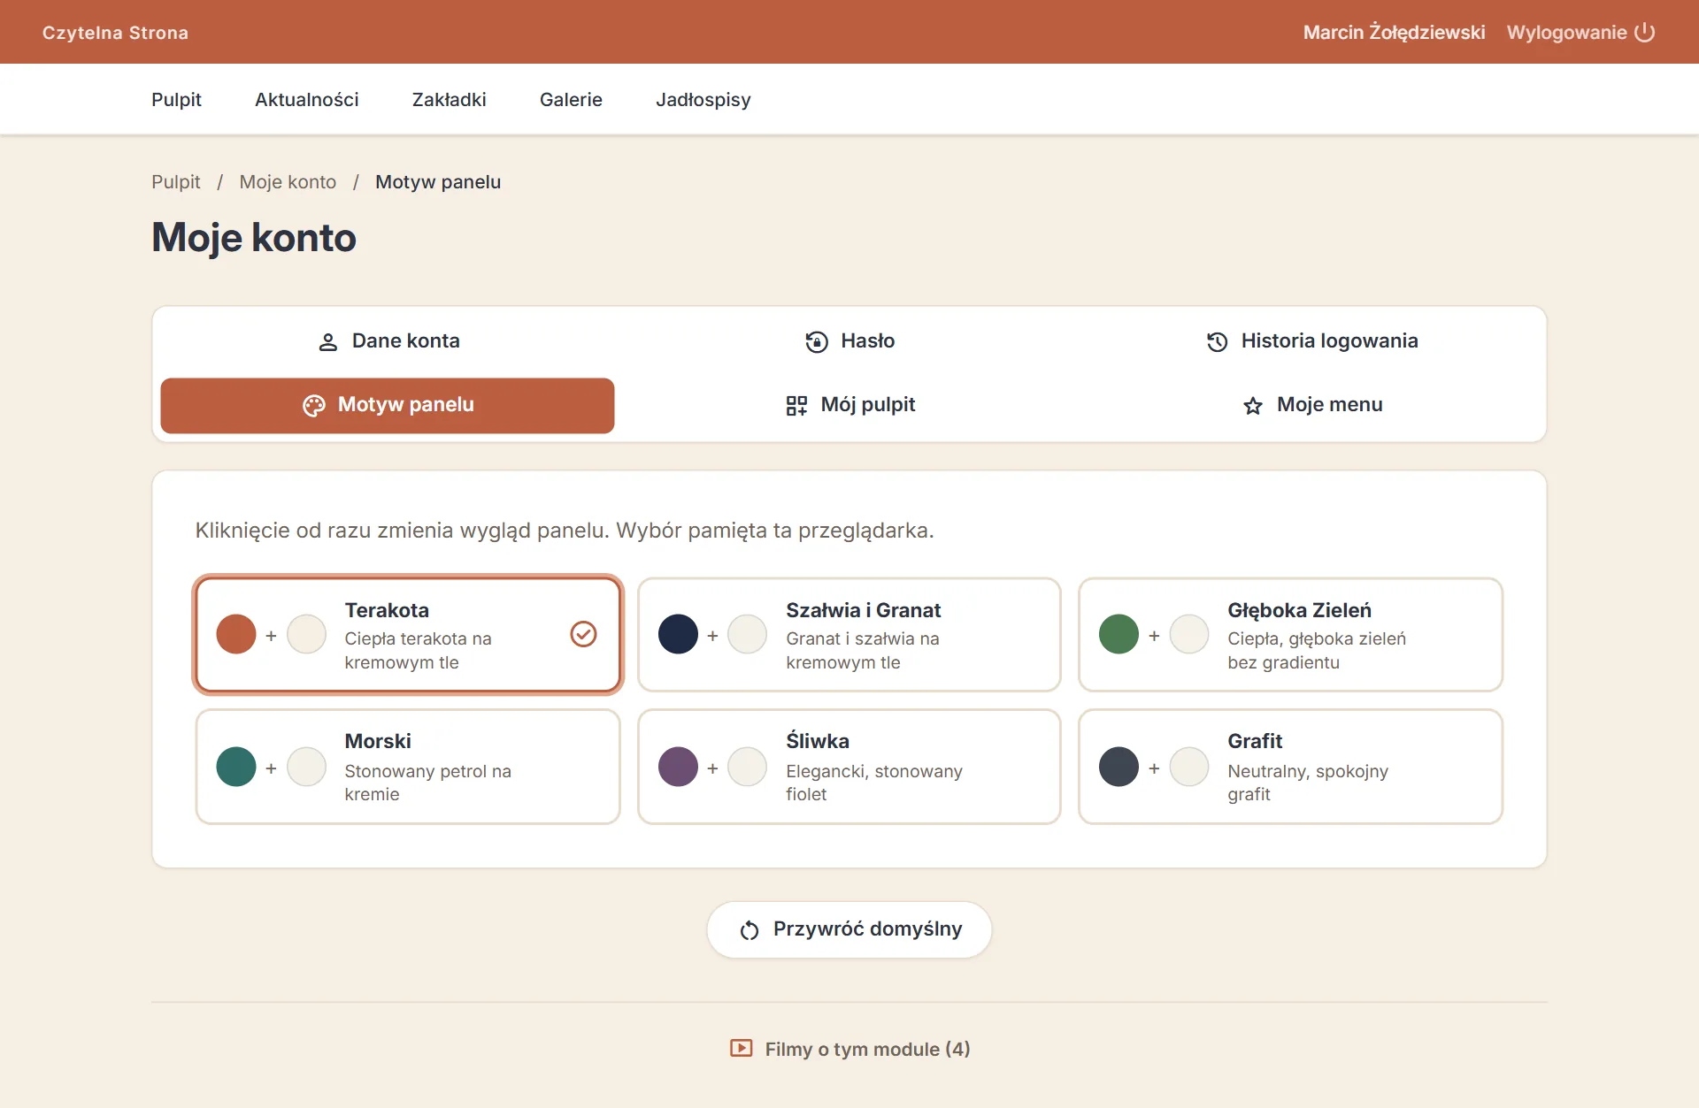Image resolution: width=1699 pixels, height=1108 pixels.
Task: Click the terracotta swatch on Terakota card
Action: click(x=236, y=634)
